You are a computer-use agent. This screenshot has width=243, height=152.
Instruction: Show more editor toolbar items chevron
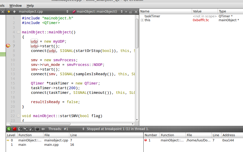click(126, 12)
